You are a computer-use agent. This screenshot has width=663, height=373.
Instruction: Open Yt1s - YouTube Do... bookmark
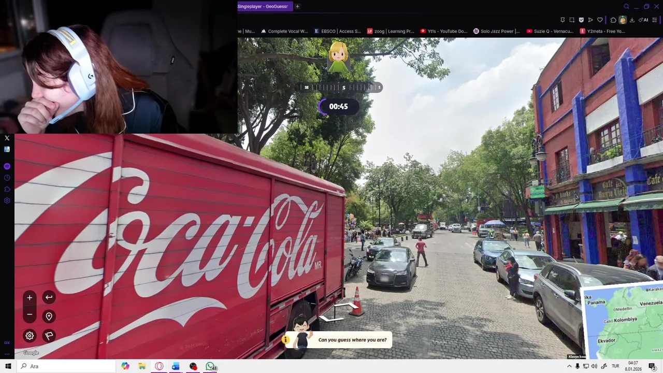click(x=444, y=31)
